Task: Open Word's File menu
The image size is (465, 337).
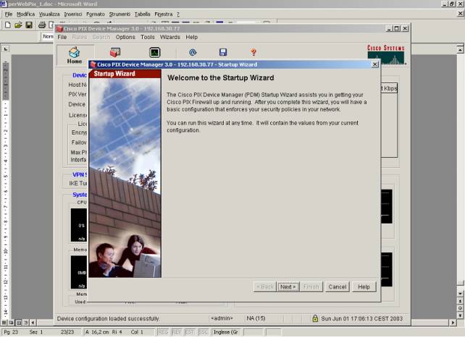Action: point(9,14)
